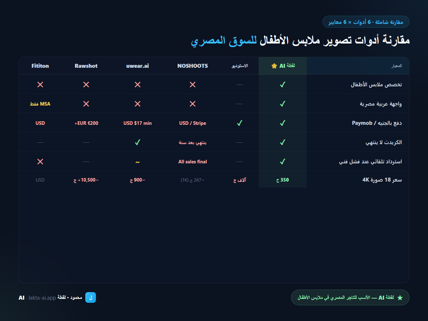Select the NOSHOOTS column header

tap(193, 66)
